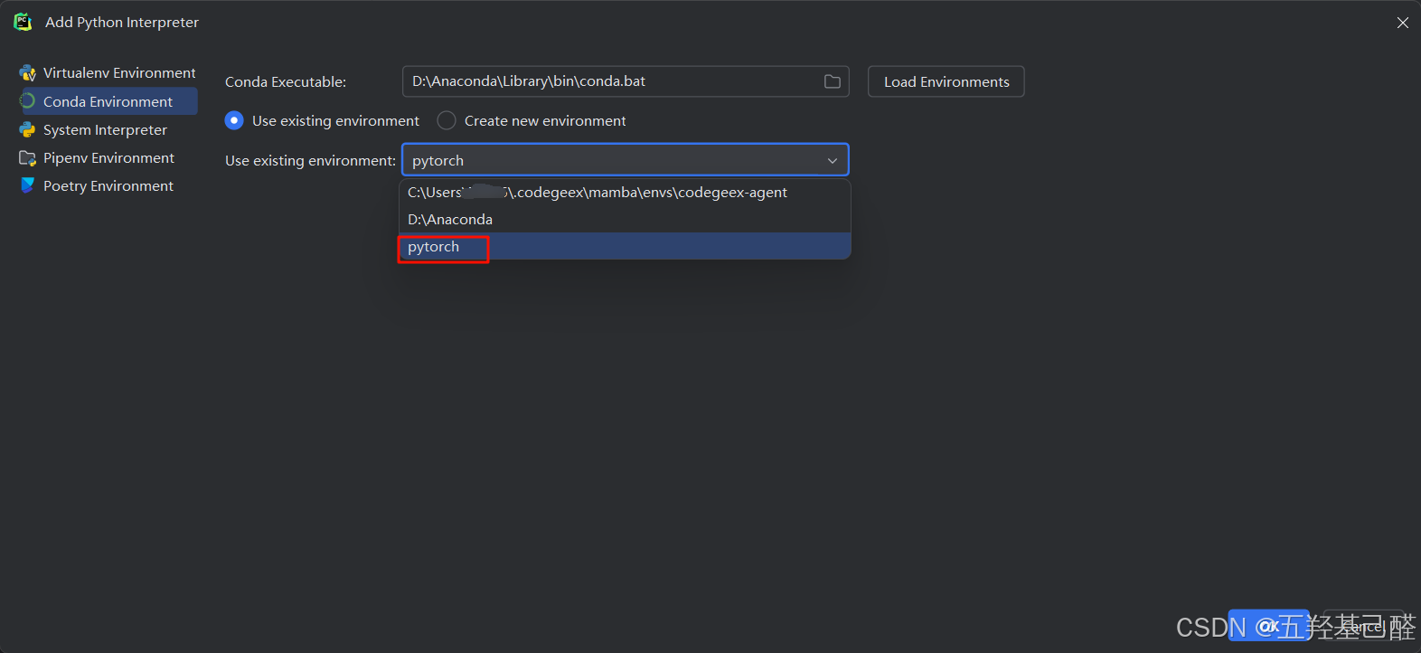
Task: Choose D:\Anaconda from the environment list
Action: click(x=625, y=220)
